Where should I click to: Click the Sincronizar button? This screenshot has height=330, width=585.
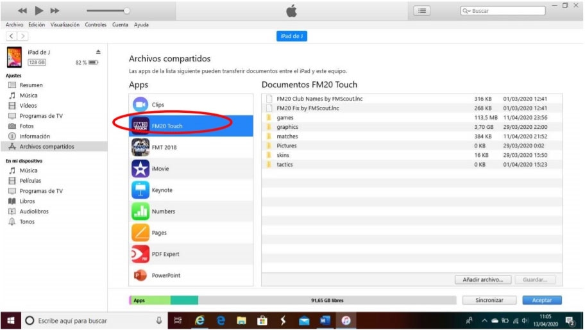click(x=489, y=300)
